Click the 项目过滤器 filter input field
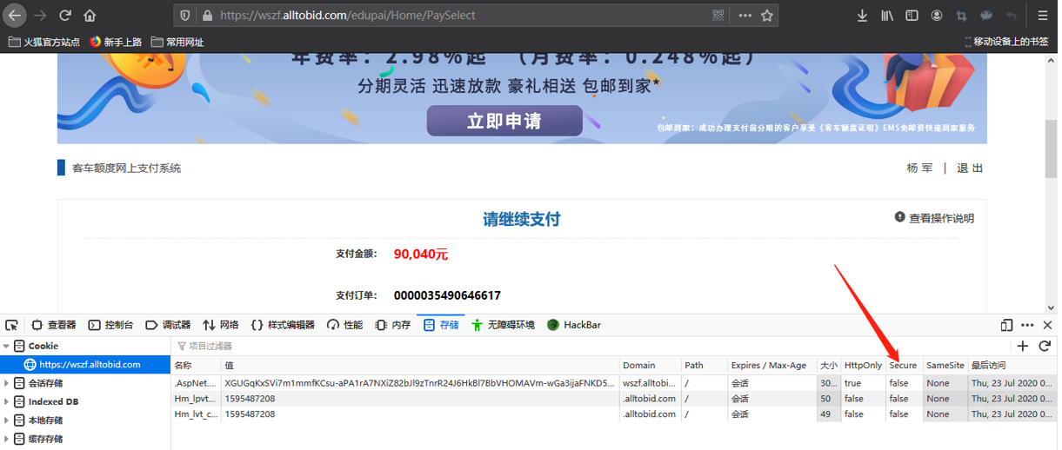Viewport: 1062px width, 450px height. pyautogui.click(x=591, y=346)
